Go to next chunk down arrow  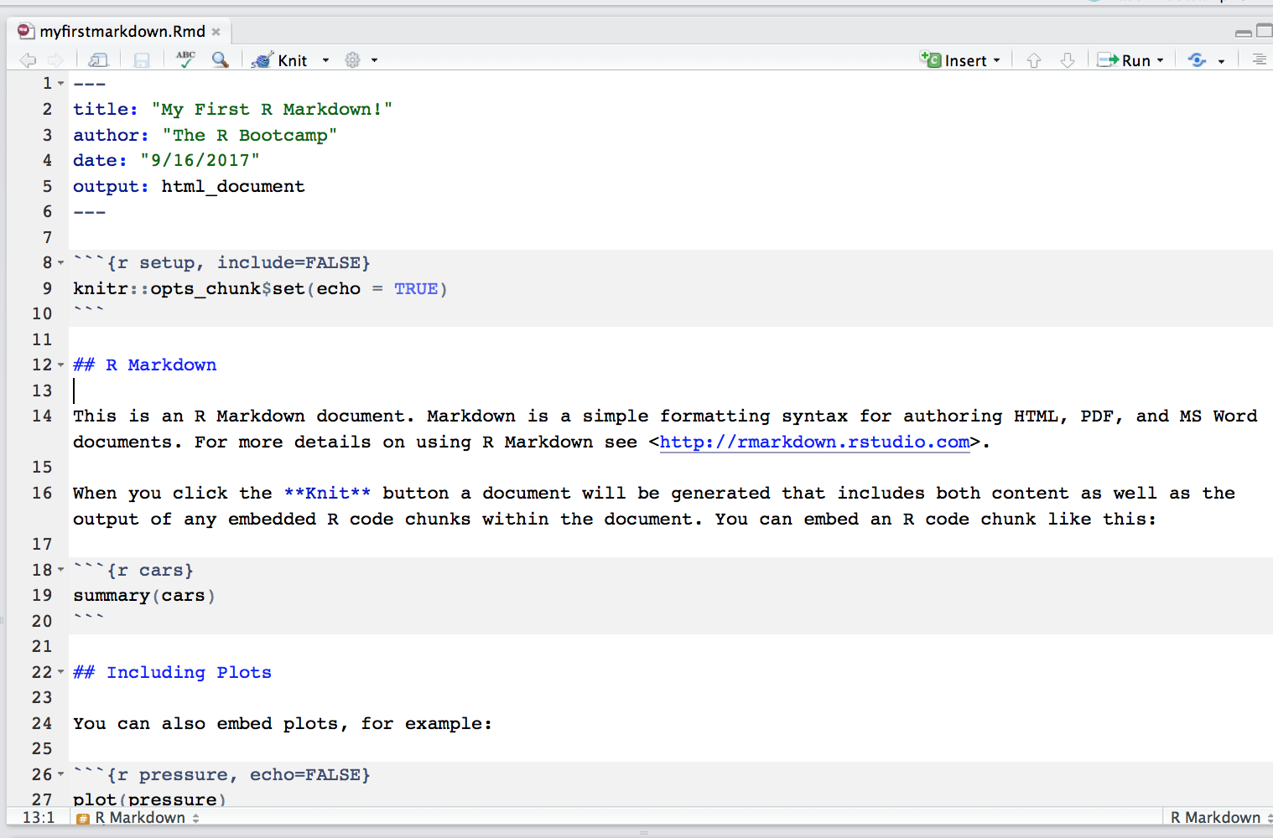coord(1068,60)
